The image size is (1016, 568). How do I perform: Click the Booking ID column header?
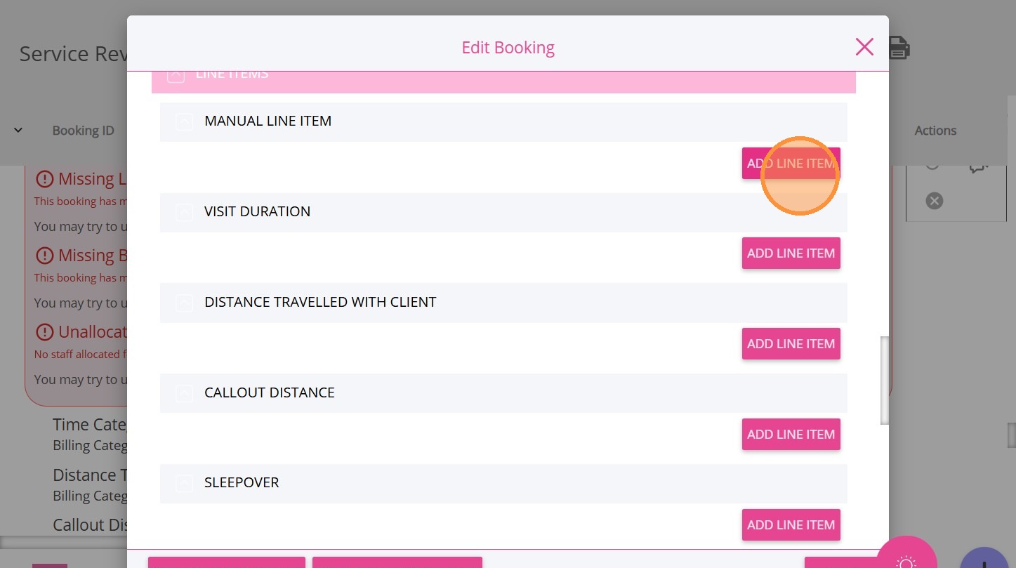pos(83,131)
